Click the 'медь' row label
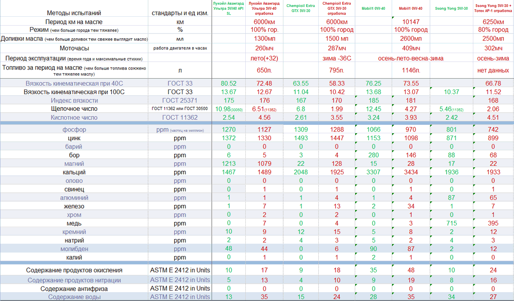This screenshot has width=514, height=301. point(74,224)
